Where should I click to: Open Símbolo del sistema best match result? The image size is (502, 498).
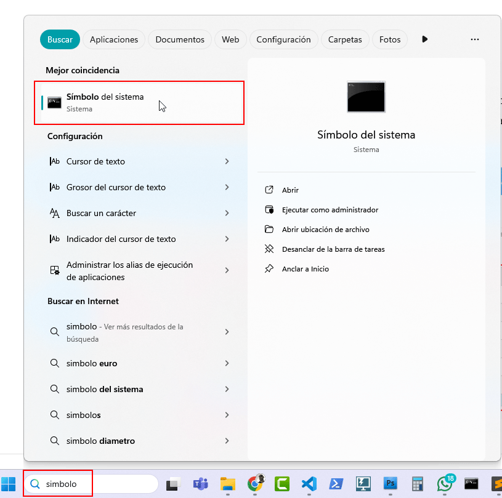coord(139,102)
